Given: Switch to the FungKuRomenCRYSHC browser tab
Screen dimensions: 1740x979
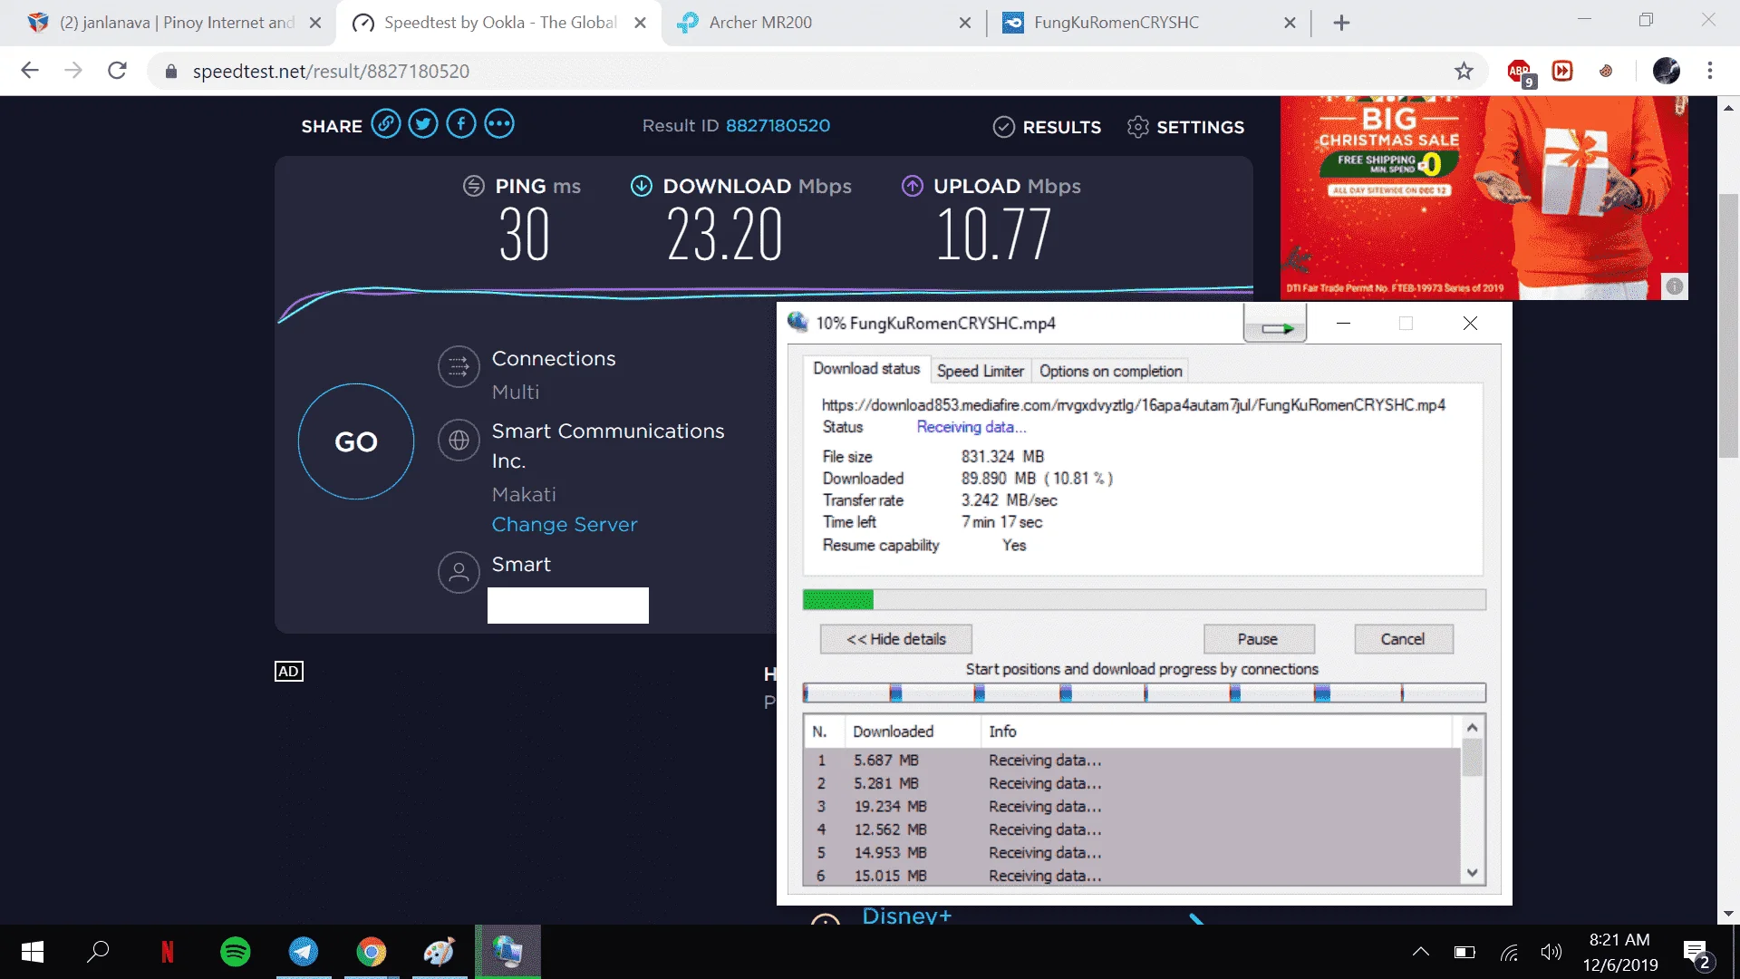Looking at the screenshot, I should (1149, 23).
